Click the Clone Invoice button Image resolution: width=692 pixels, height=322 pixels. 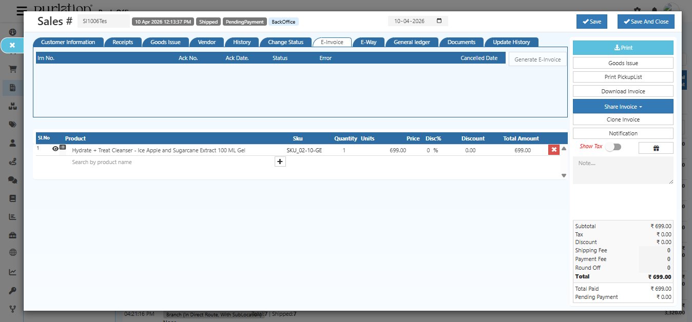(x=623, y=119)
